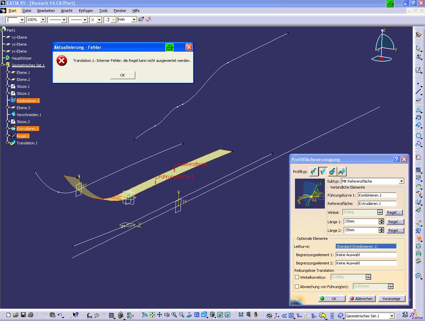Open the Tools menu
The height and width of the screenshot is (321, 425).
coord(103,11)
